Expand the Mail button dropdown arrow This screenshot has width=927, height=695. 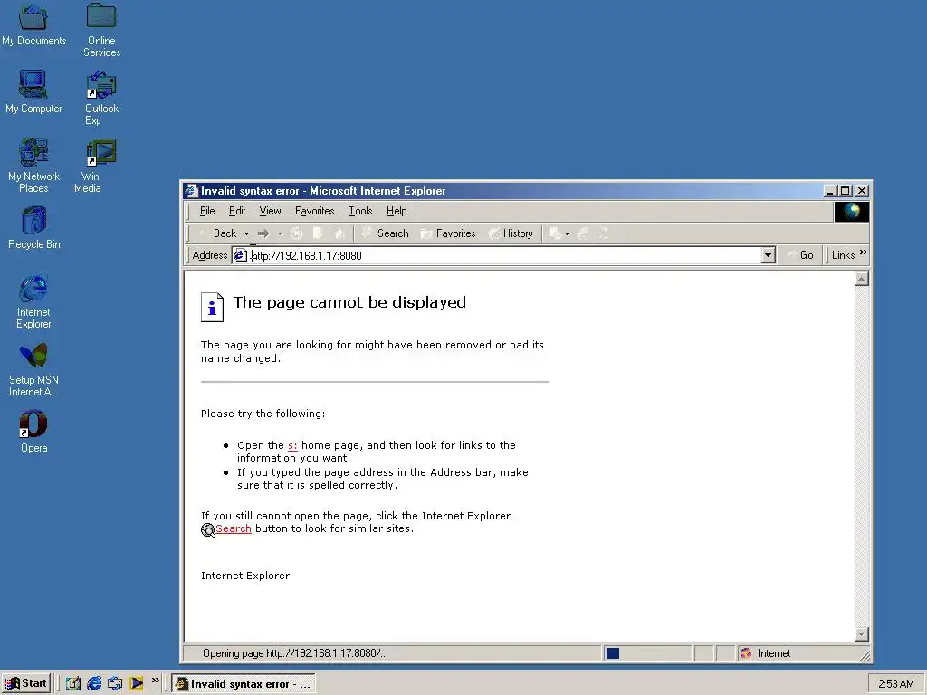[x=567, y=234]
